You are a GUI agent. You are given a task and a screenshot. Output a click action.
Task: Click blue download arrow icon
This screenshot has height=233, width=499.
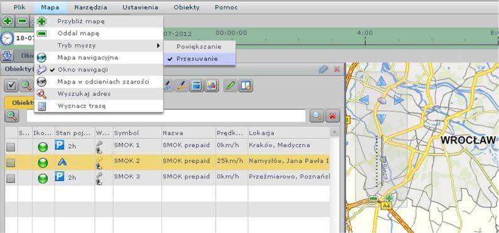pyautogui.click(x=7, y=56)
